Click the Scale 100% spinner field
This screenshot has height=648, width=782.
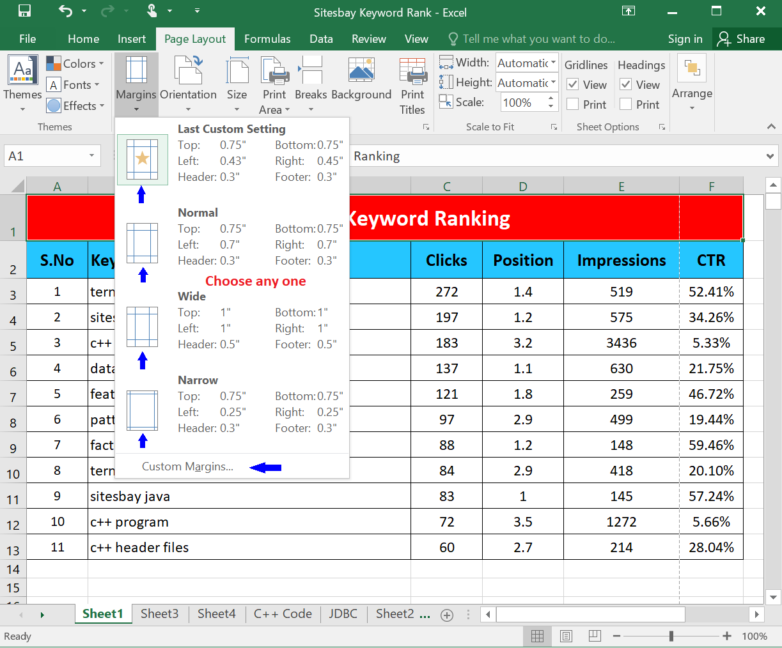click(x=529, y=102)
